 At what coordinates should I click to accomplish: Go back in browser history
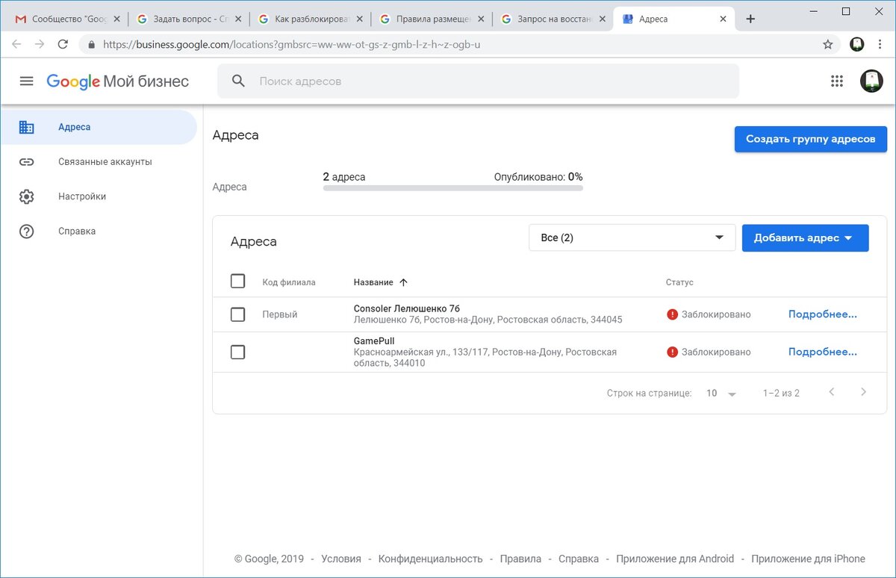pos(16,44)
